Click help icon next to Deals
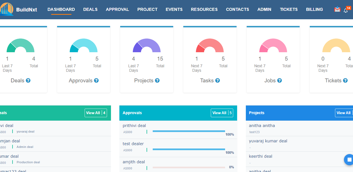The image size is (353, 172). tap(28, 81)
